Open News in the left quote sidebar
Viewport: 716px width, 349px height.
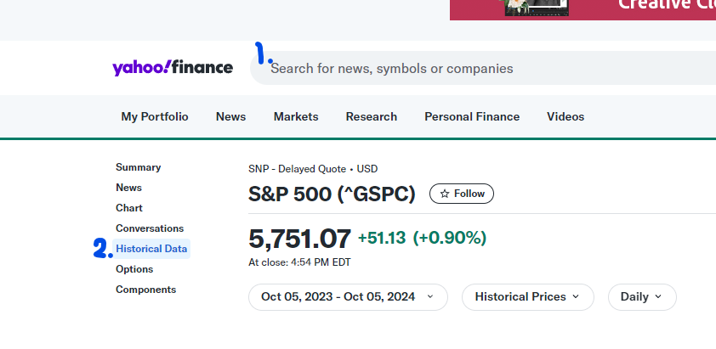128,188
